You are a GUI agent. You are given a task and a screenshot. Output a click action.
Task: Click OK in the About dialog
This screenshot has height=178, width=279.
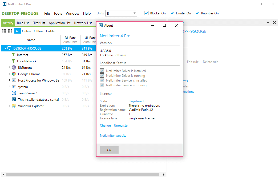(x=109, y=150)
